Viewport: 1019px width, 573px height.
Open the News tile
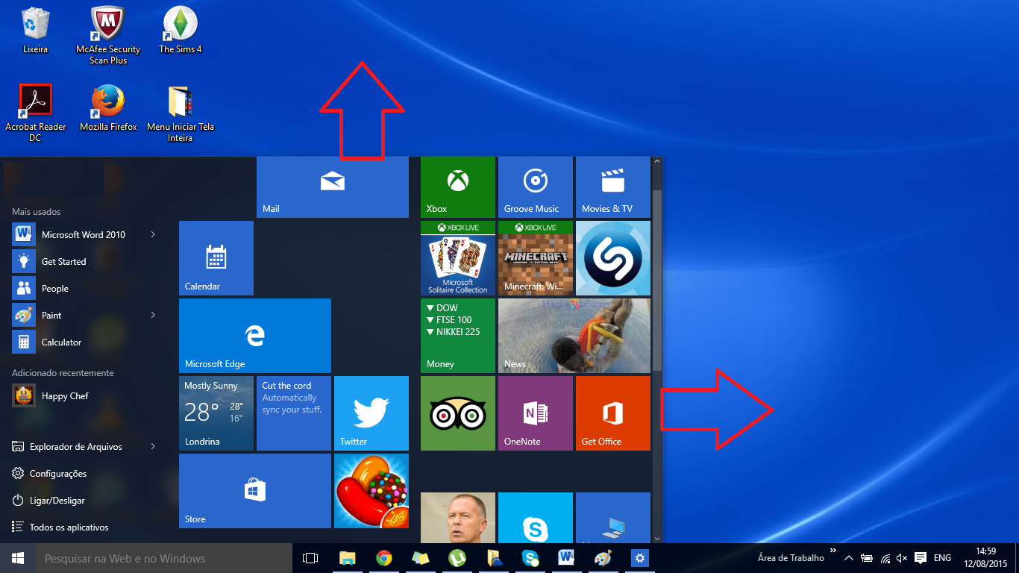[x=574, y=336]
